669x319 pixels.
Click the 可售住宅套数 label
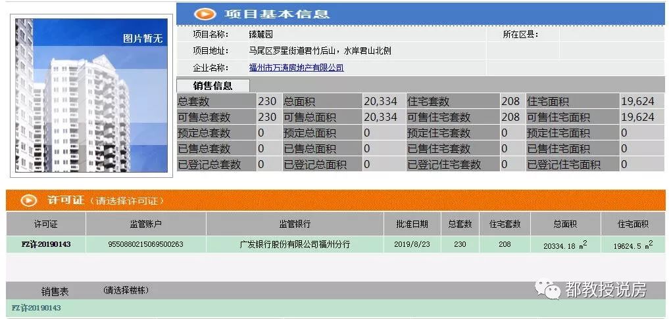[439, 117]
